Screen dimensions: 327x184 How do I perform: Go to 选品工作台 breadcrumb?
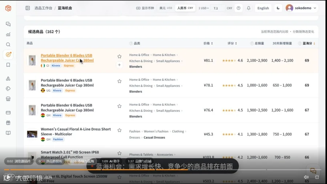point(43,8)
